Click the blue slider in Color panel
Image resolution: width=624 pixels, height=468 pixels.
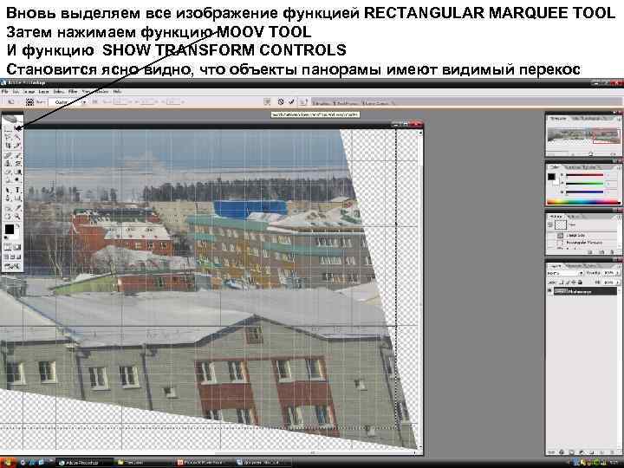(x=585, y=192)
